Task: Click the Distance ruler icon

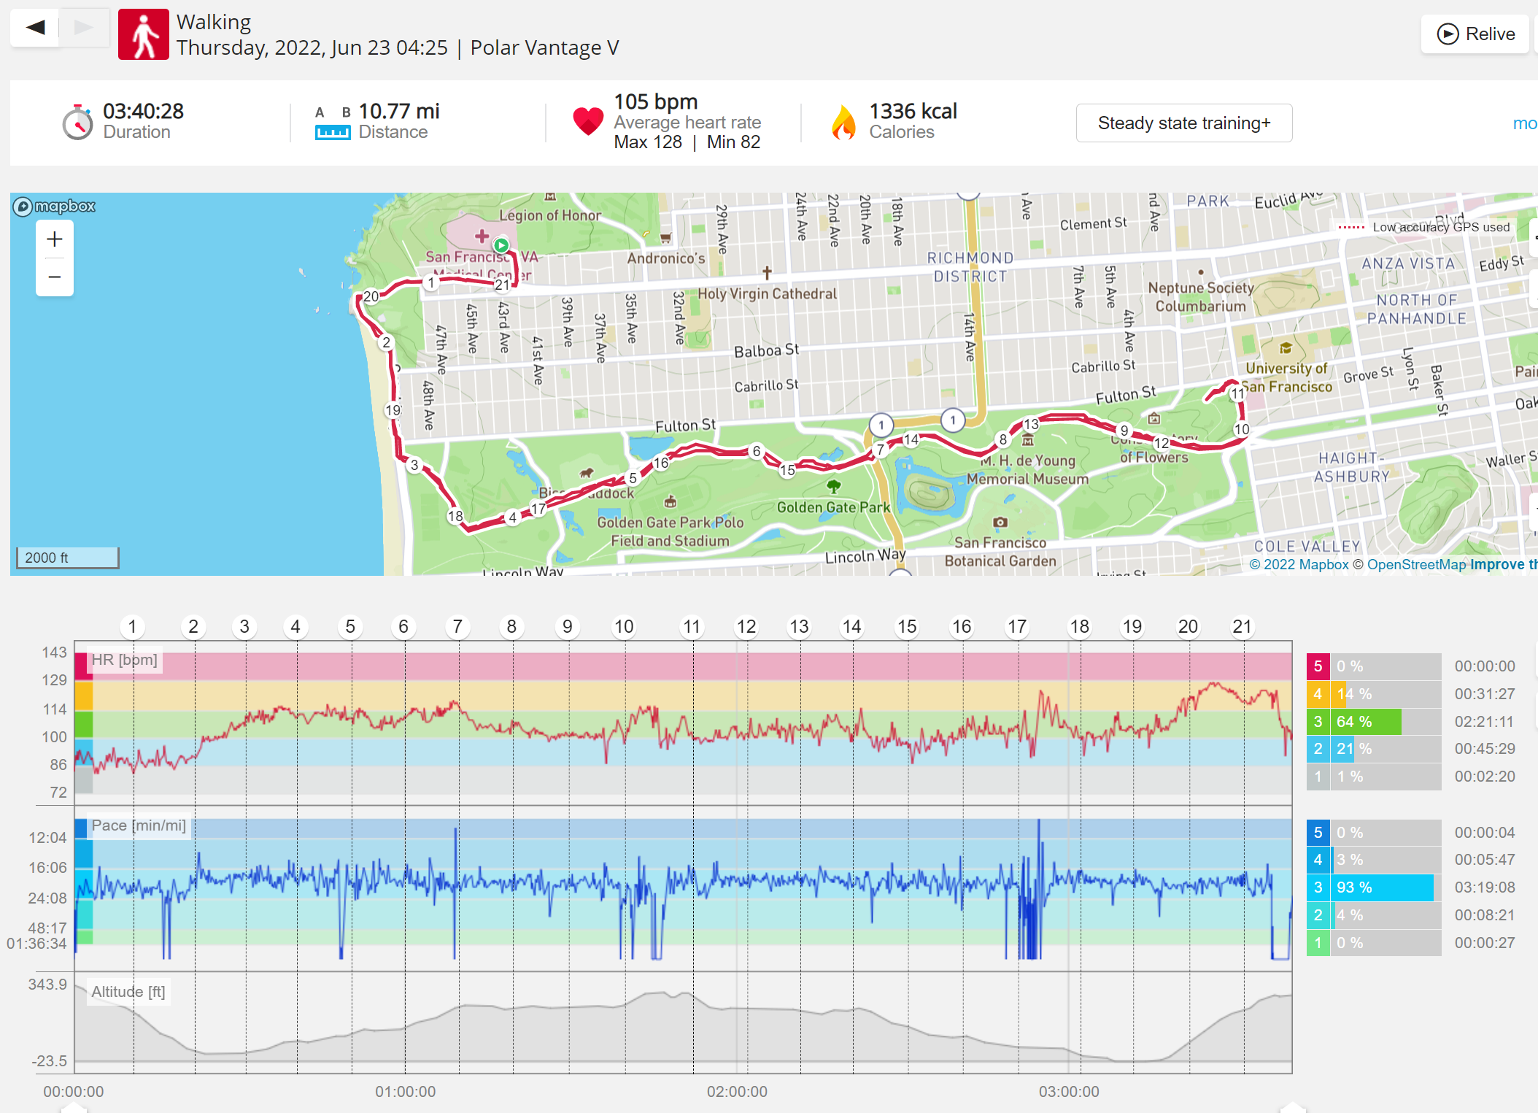Action: 333,132
